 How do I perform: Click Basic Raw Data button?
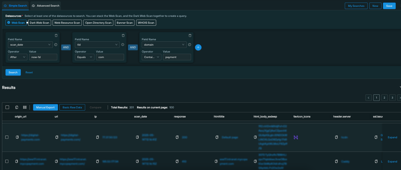(x=72, y=107)
